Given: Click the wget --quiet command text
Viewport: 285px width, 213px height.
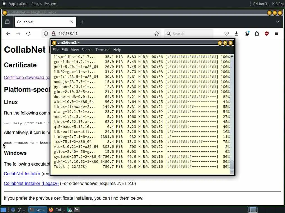Looking at the screenshot, I should (27, 143).
